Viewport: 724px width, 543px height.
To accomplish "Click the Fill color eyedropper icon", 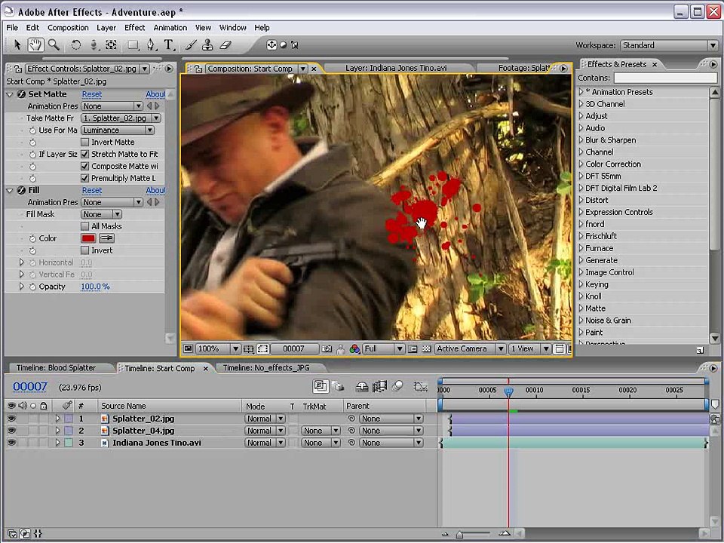I will (x=106, y=238).
